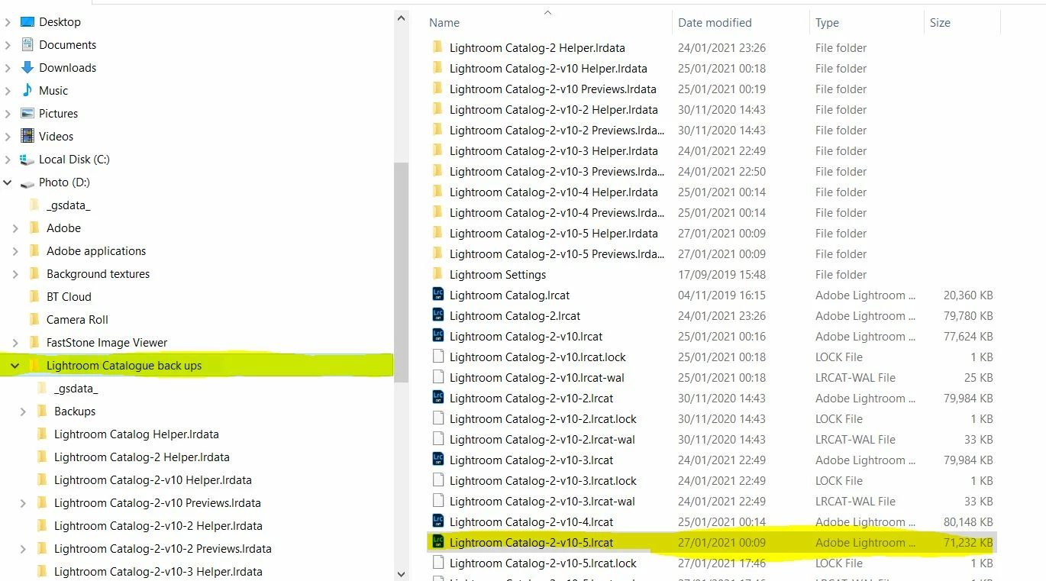Expand the Adobe folder node

(15, 228)
